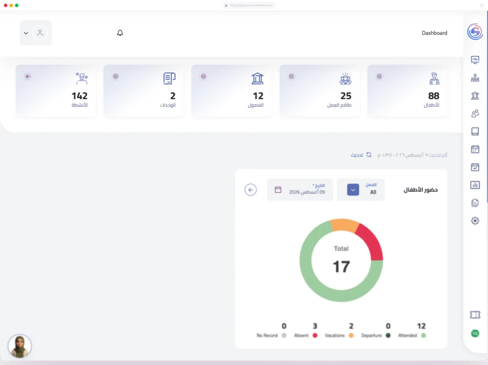Open the ticket icon in sidebar
488x365 pixels.
475,315
